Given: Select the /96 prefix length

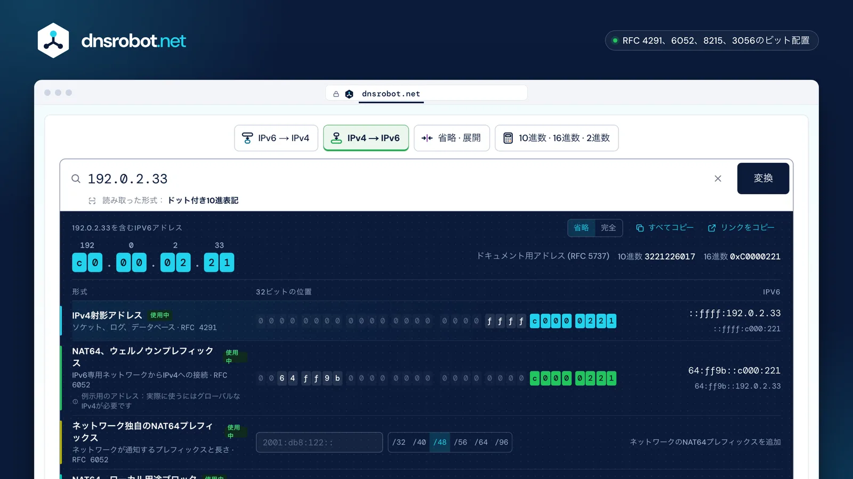Looking at the screenshot, I should [502, 442].
